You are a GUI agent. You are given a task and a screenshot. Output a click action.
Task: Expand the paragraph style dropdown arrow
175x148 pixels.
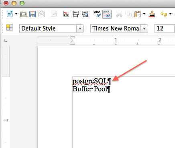(x=80, y=28)
